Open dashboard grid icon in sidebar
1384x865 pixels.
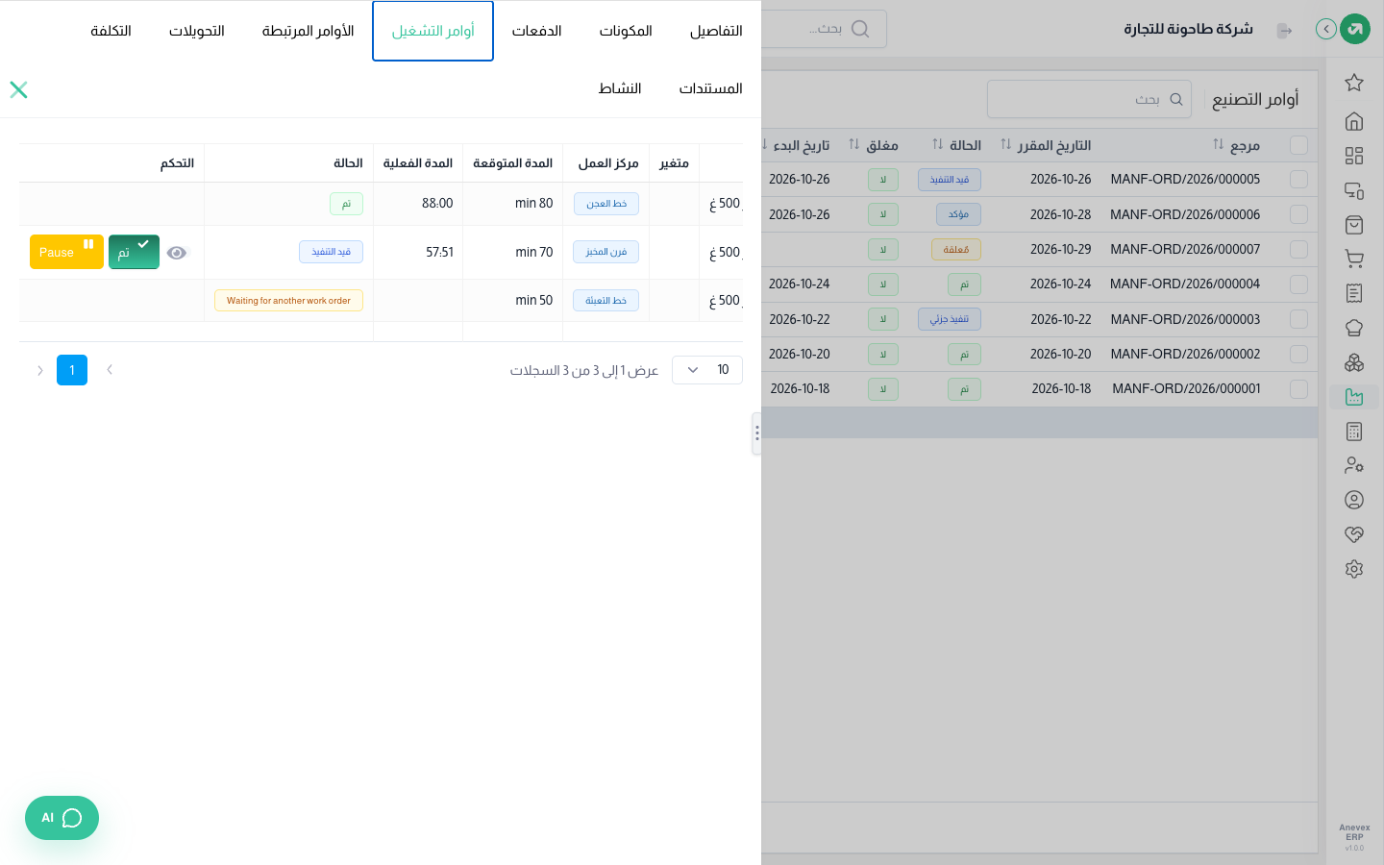[1354, 156]
